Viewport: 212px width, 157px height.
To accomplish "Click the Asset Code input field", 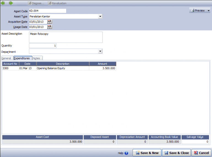I will pos(47,11).
